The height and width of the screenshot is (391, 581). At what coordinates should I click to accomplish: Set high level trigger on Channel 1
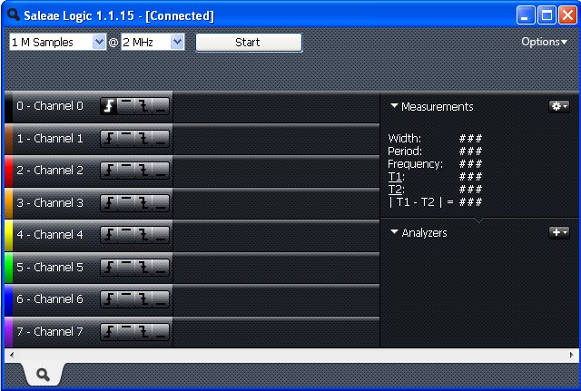(126, 139)
